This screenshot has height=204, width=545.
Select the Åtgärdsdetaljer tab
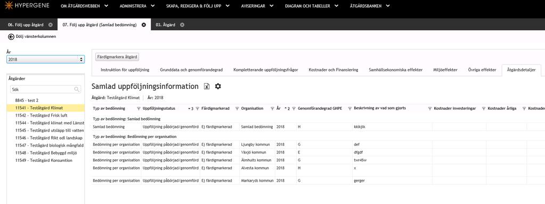(522, 70)
